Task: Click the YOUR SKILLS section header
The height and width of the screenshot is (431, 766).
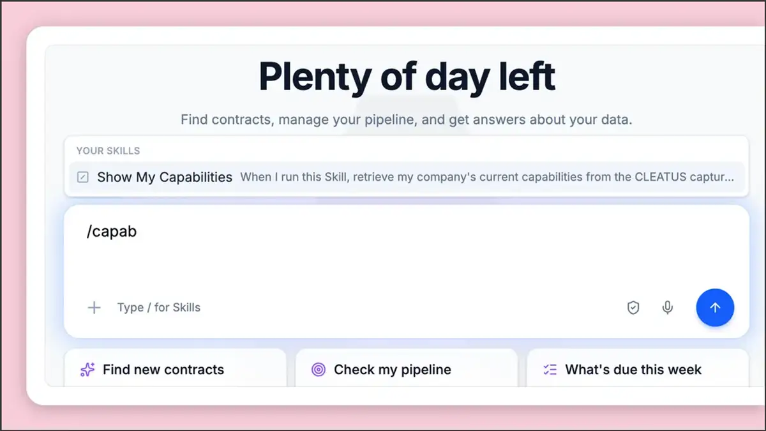Action: (x=108, y=151)
